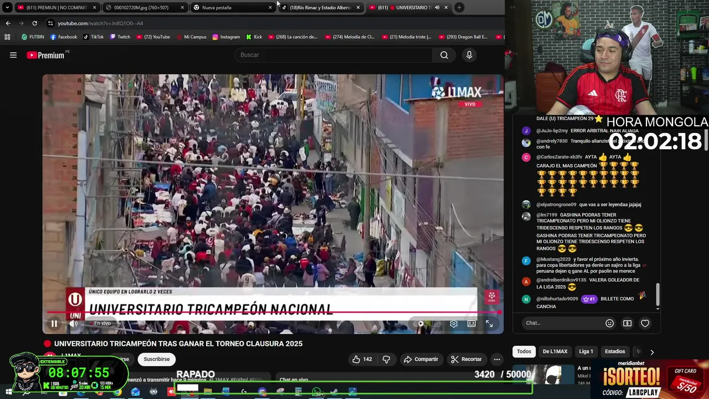Viewport: 709px width, 399px height.
Task: Click the YouTube Premium logo
Action: [46, 55]
